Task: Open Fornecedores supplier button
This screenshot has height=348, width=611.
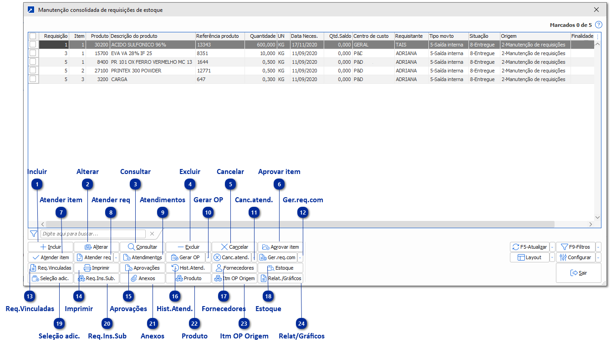Action: click(x=234, y=268)
